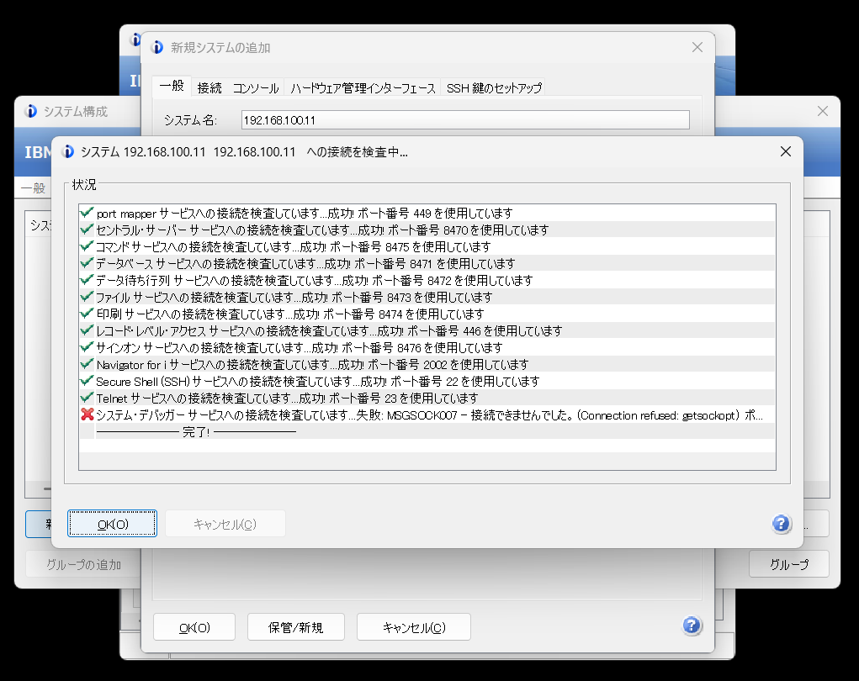Click グループ button in the システム構成 window
Screen dimensions: 859x681
point(789,564)
